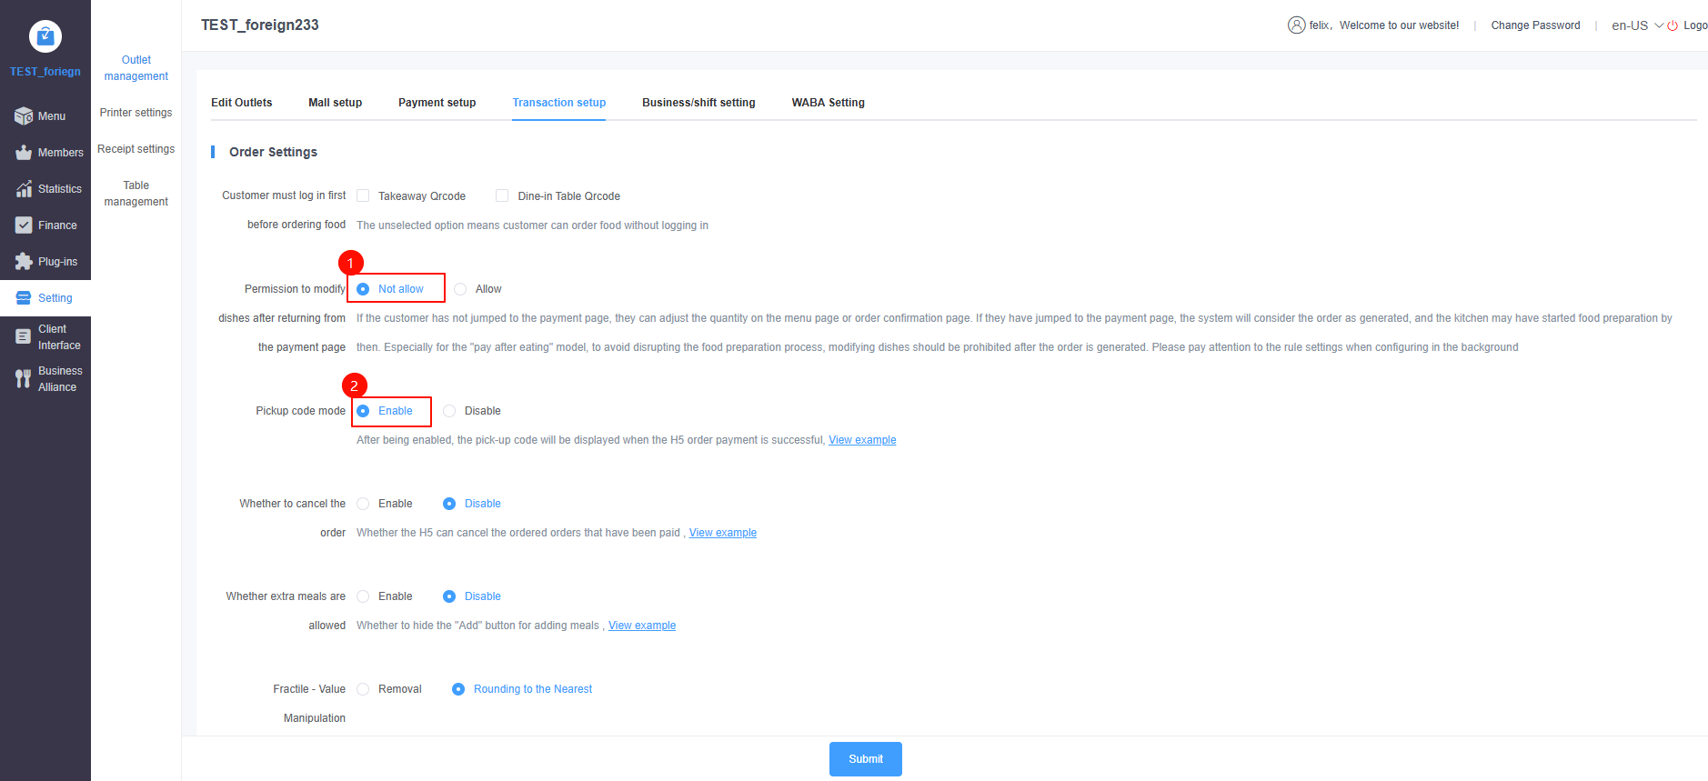Click the shop bag logo icon
Viewport: 1708px width, 781px height.
(45, 36)
